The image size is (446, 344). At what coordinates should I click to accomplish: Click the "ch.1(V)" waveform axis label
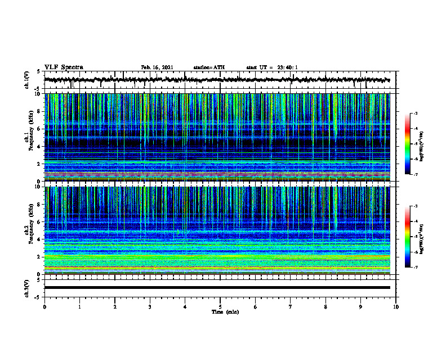[x=27, y=80]
